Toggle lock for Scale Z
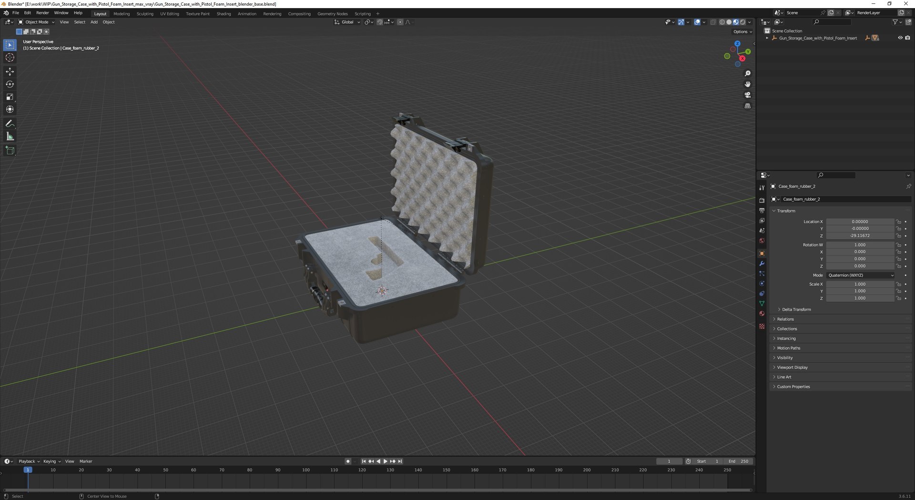Viewport: 915px width, 500px height. pyautogui.click(x=898, y=299)
